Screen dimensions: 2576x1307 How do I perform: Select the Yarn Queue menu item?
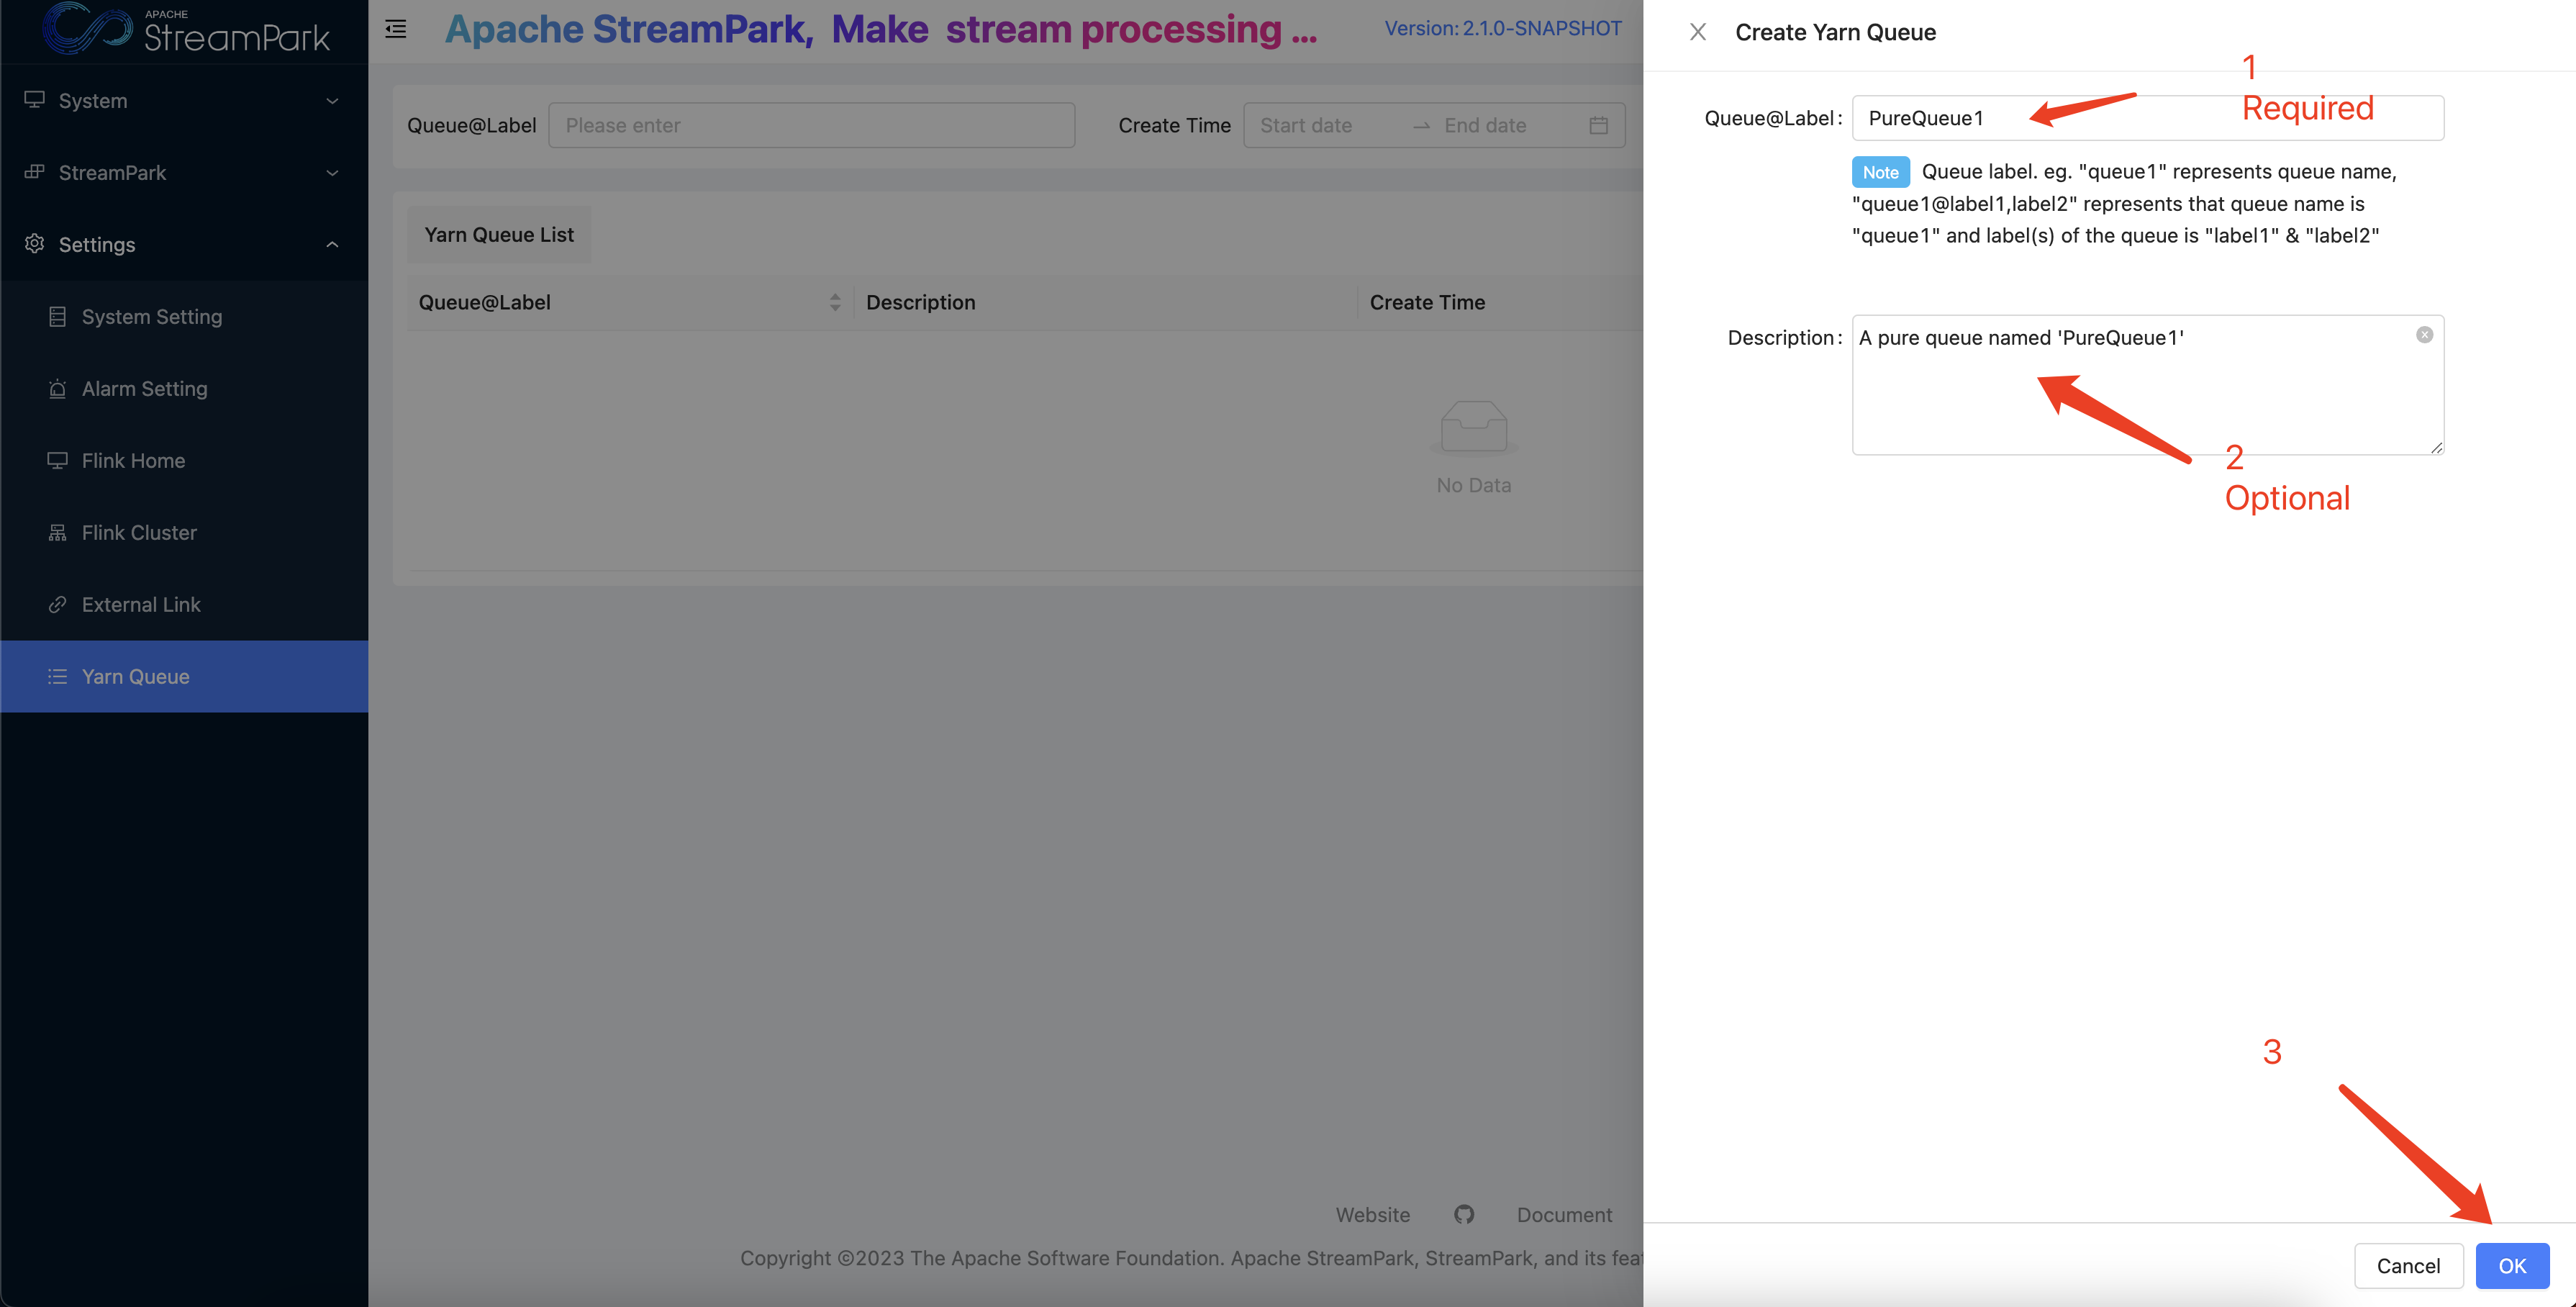click(x=135, y=676)
